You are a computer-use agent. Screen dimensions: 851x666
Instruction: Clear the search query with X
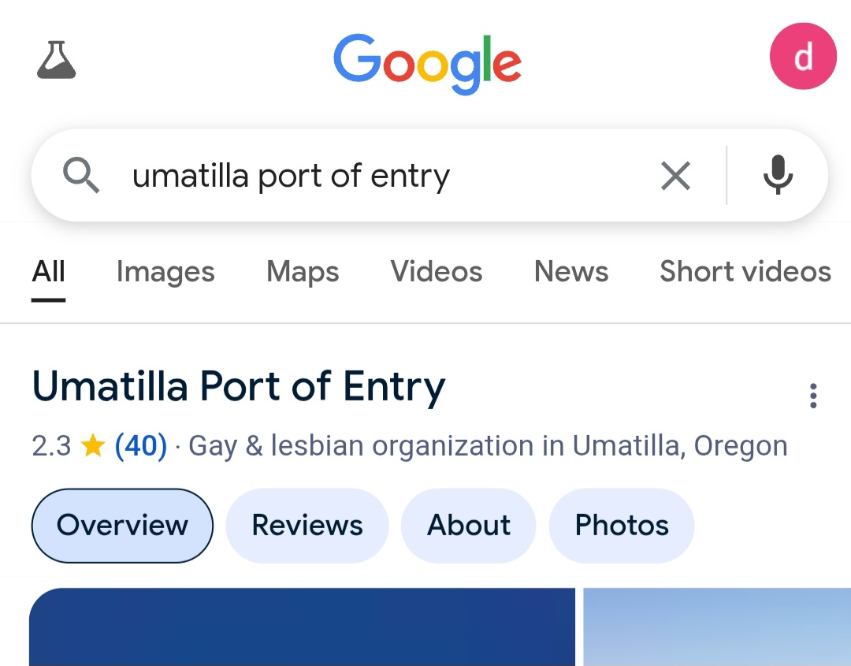[675, 176]
